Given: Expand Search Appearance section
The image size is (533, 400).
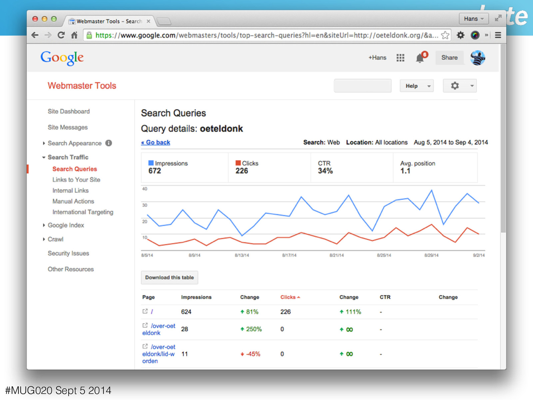Looking at the screenshot, I should point(44,143).
